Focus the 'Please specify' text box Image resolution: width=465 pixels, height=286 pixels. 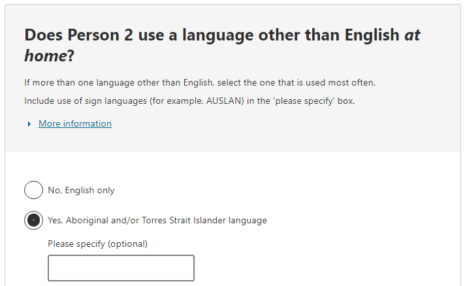click(x=121, y=268)
